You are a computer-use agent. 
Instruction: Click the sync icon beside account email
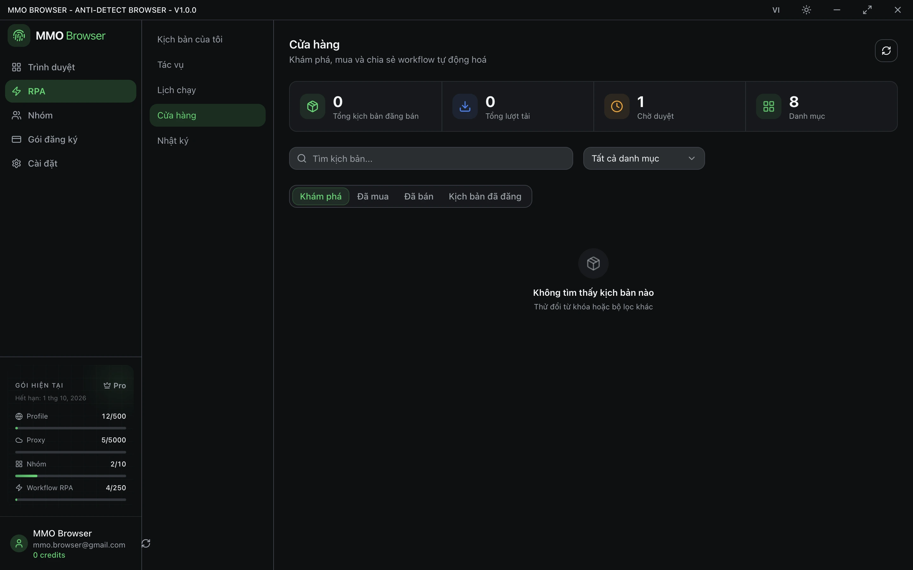146,543
